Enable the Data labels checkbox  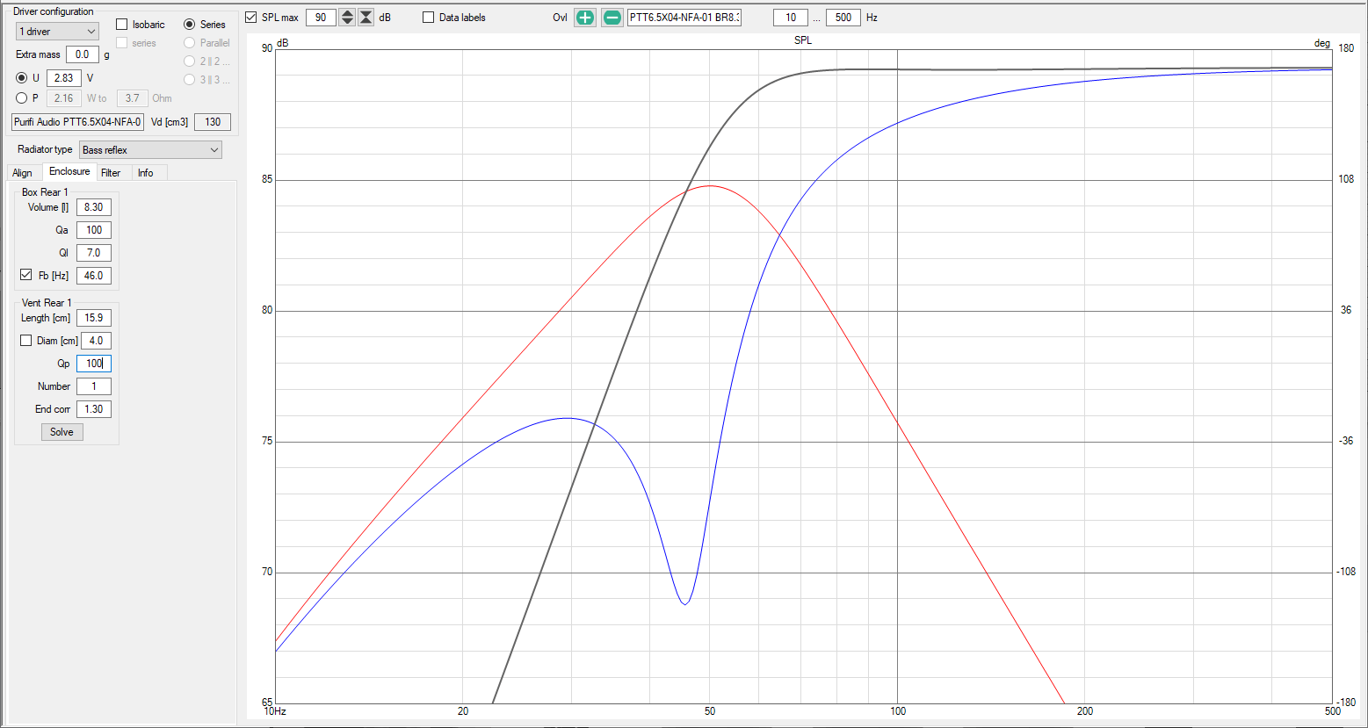429,18
